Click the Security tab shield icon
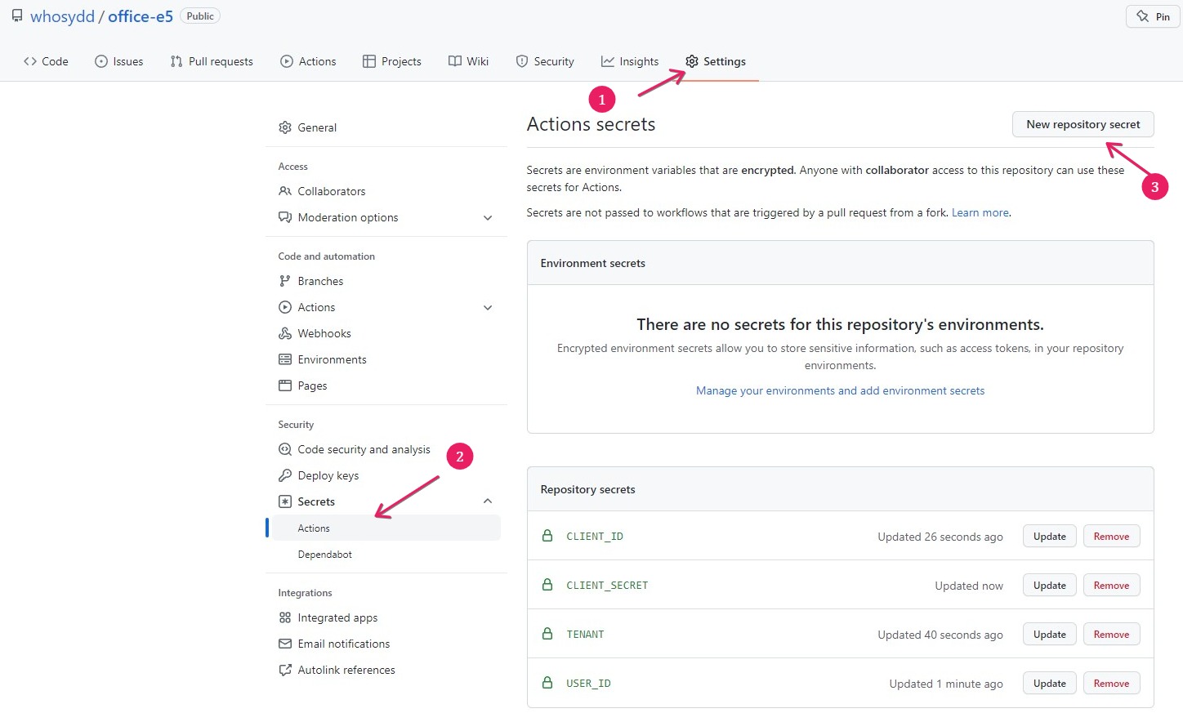Image resolution: width=1183 pixels, height=722 pixels. tap(522, 61)
